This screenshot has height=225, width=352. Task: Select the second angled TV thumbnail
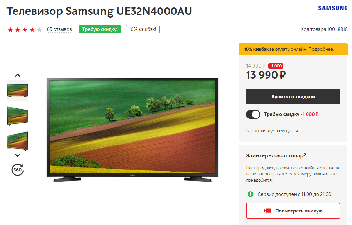(x=17, y=116)
